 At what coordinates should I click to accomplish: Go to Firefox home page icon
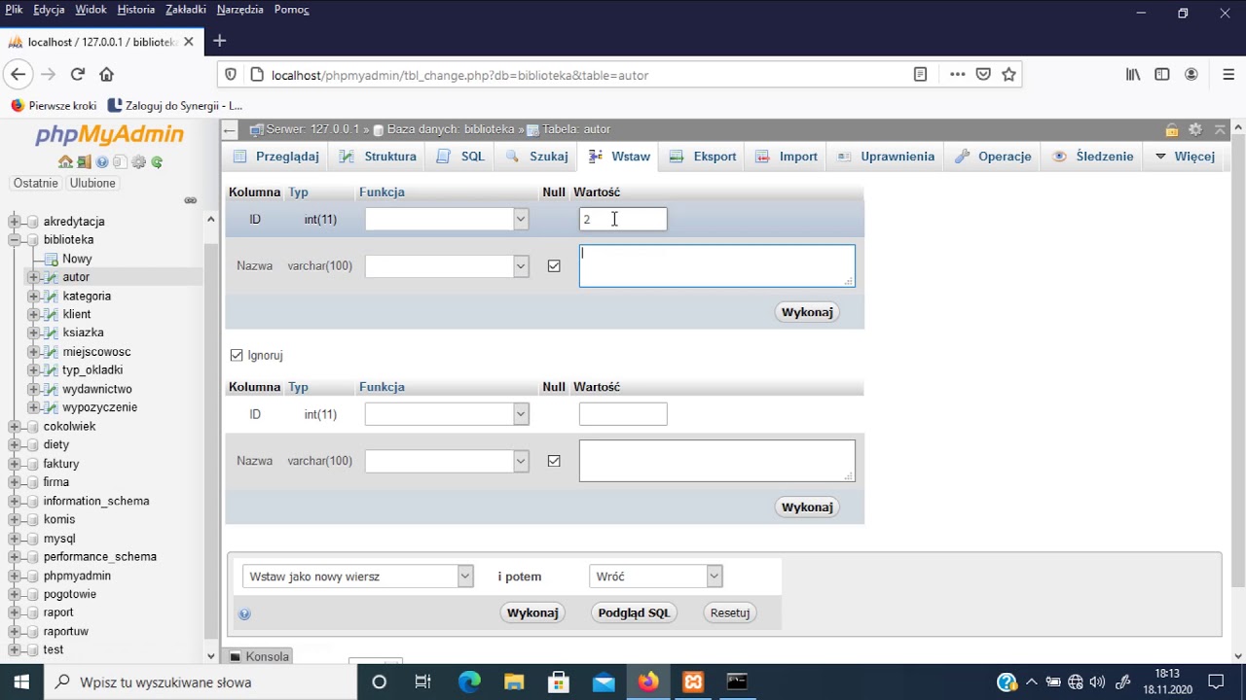107,74
